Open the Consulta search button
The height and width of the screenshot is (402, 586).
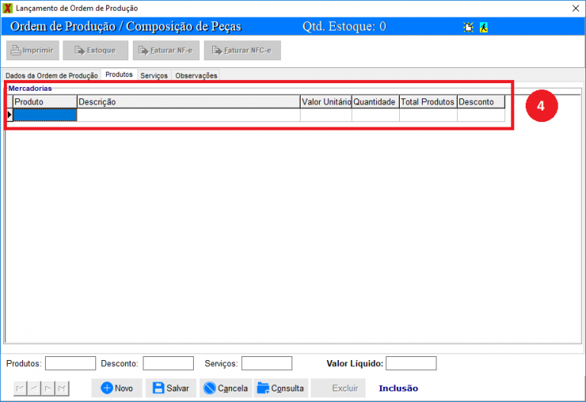pyautogui.click(x=281, y=388)
